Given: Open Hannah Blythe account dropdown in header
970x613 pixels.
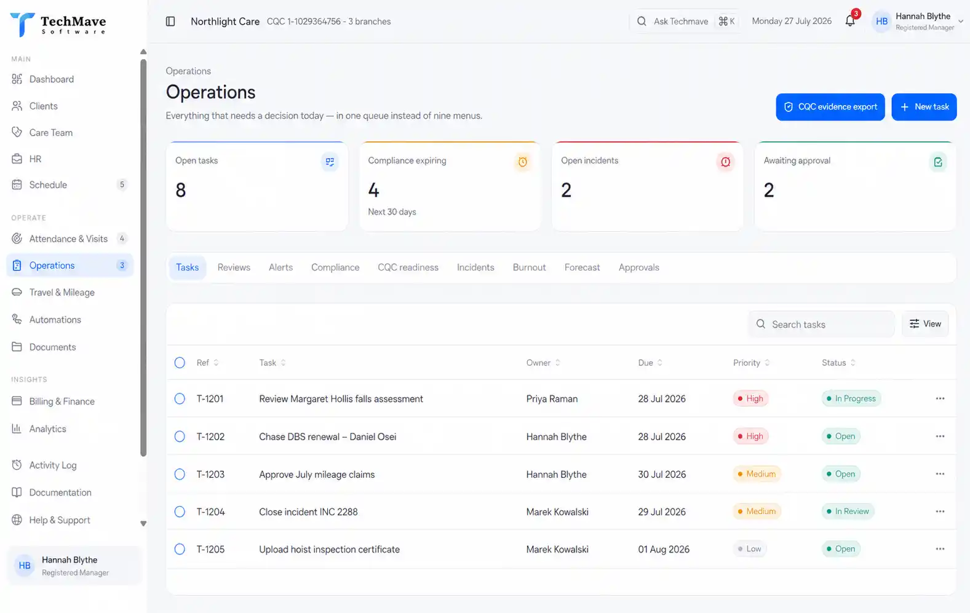Looking at the screenshot, I should pos(917,22).
